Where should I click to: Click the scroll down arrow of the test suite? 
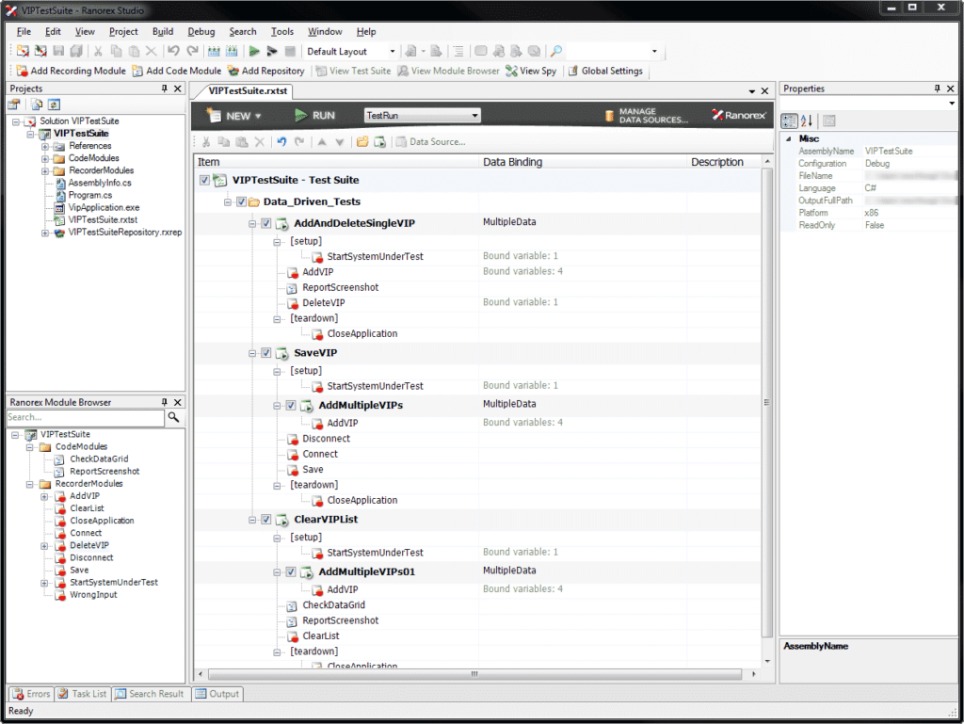(766, 661)
